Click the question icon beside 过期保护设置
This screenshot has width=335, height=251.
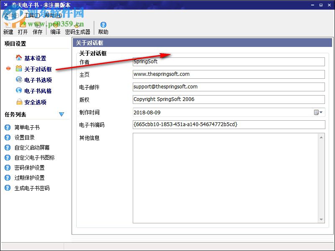8,178
